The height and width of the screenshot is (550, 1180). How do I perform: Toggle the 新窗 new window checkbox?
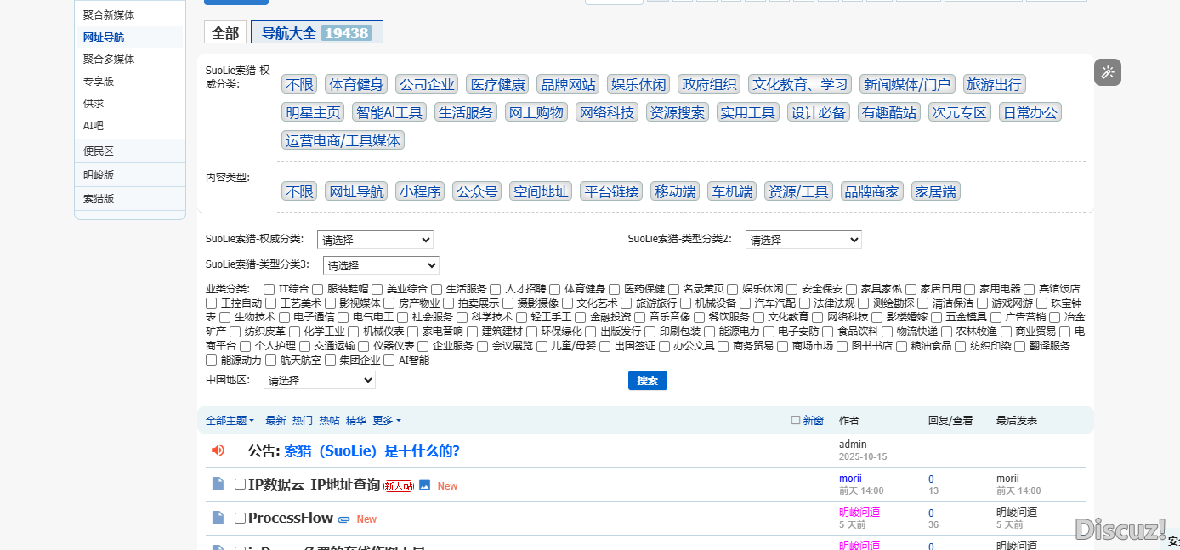pyautogui.click(x=796, y=420)
